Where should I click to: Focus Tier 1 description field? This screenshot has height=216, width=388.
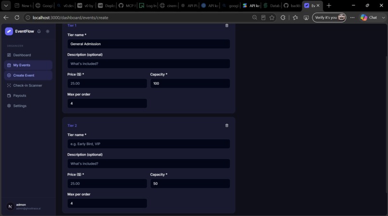148,64
